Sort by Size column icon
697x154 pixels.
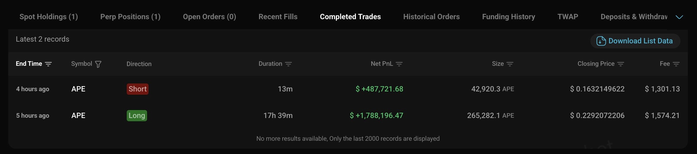pos(510,64)
